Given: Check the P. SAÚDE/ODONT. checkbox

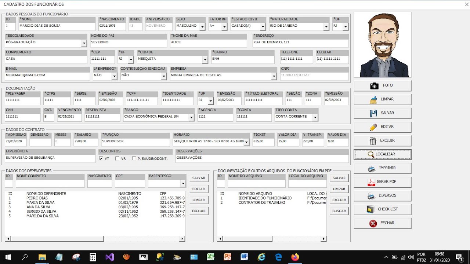Looking at the screenshot, I should (x=134, y=159).
